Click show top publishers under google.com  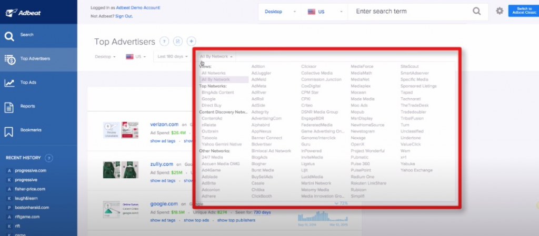pos(236,220)
